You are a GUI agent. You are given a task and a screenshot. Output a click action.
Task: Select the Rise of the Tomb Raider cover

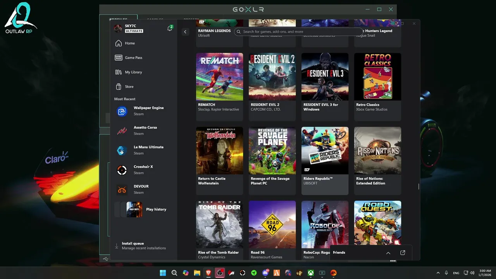[220, 224]
